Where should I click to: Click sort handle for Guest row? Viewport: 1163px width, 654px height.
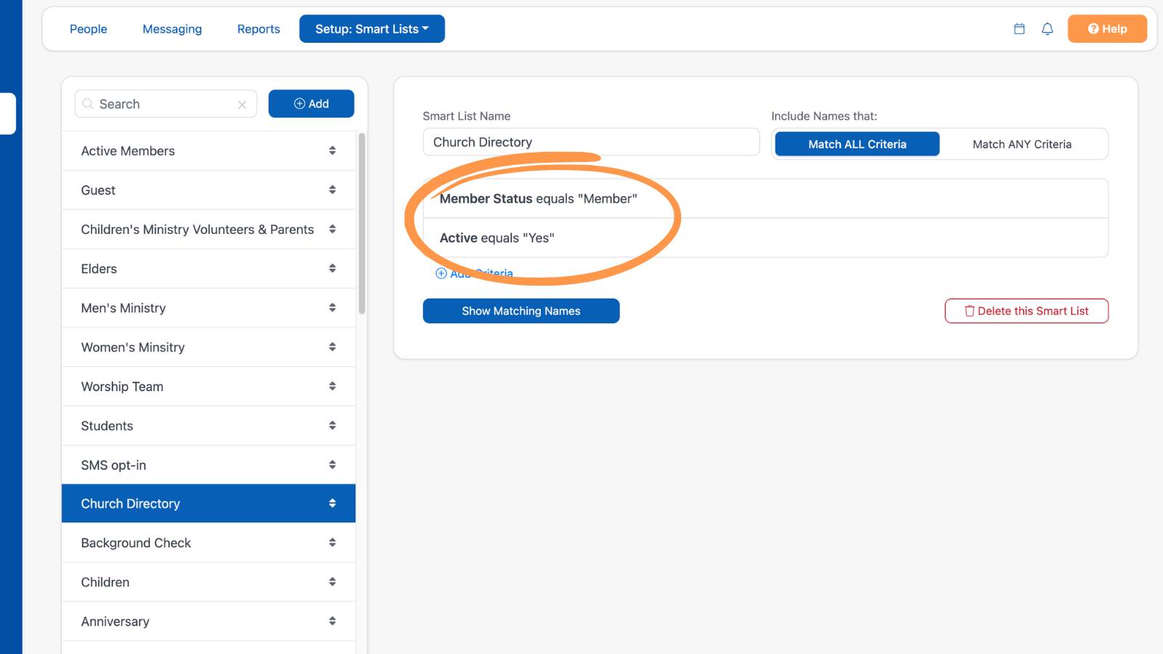point(332,190)
